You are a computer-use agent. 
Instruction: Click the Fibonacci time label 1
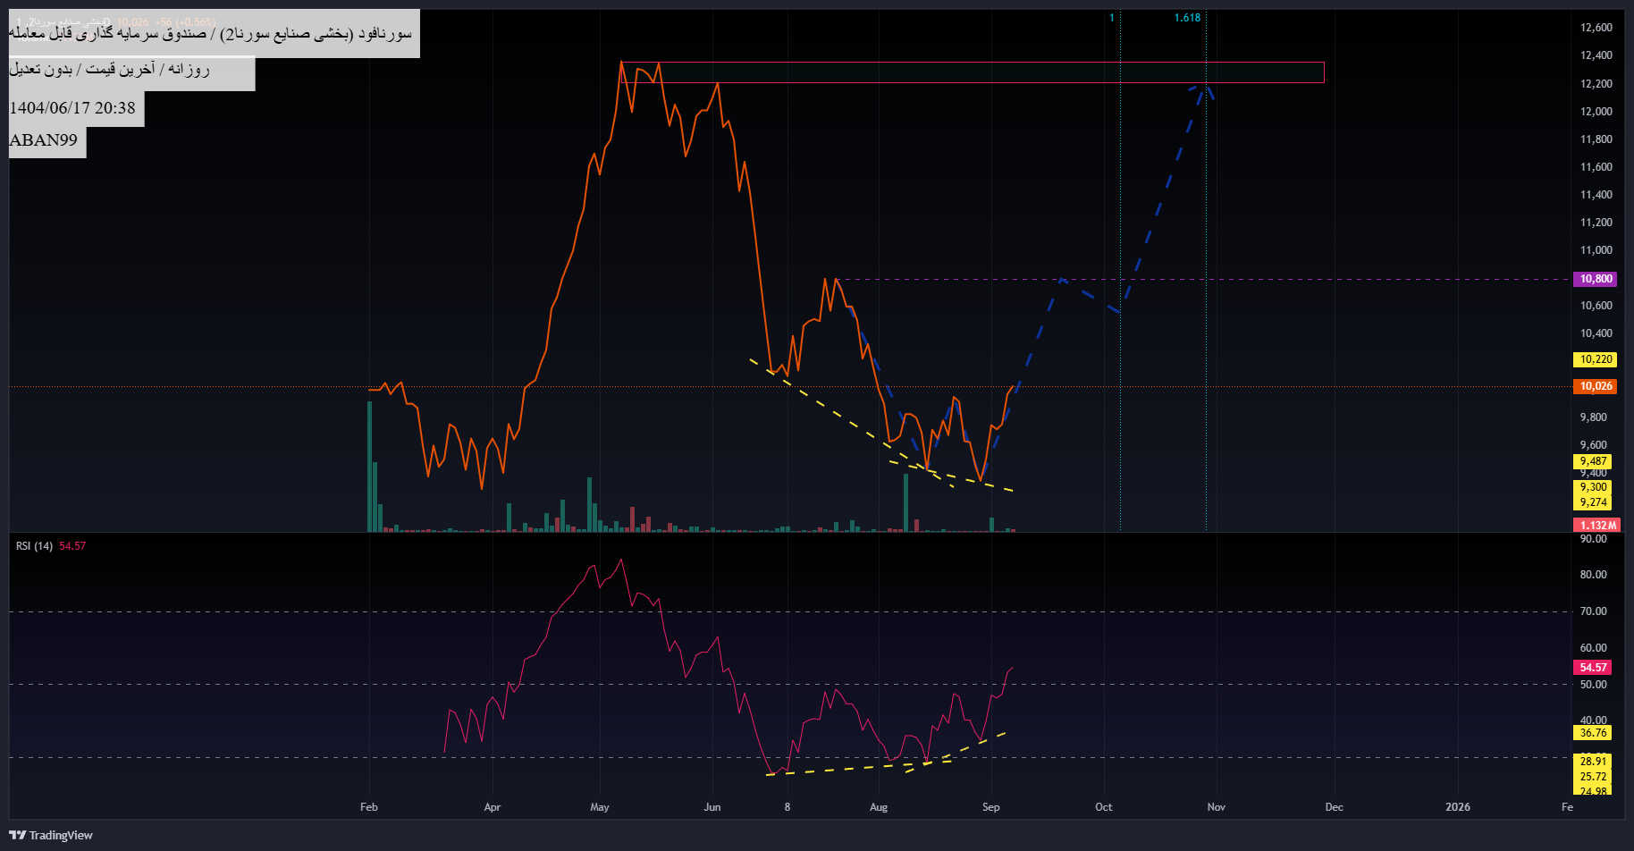click(x=1112, y=18)
